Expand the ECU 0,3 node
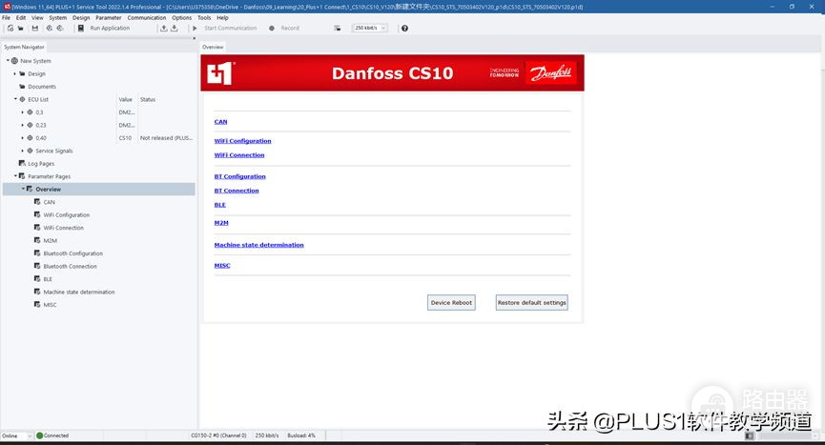825x445 pixels. pos(23,111)
